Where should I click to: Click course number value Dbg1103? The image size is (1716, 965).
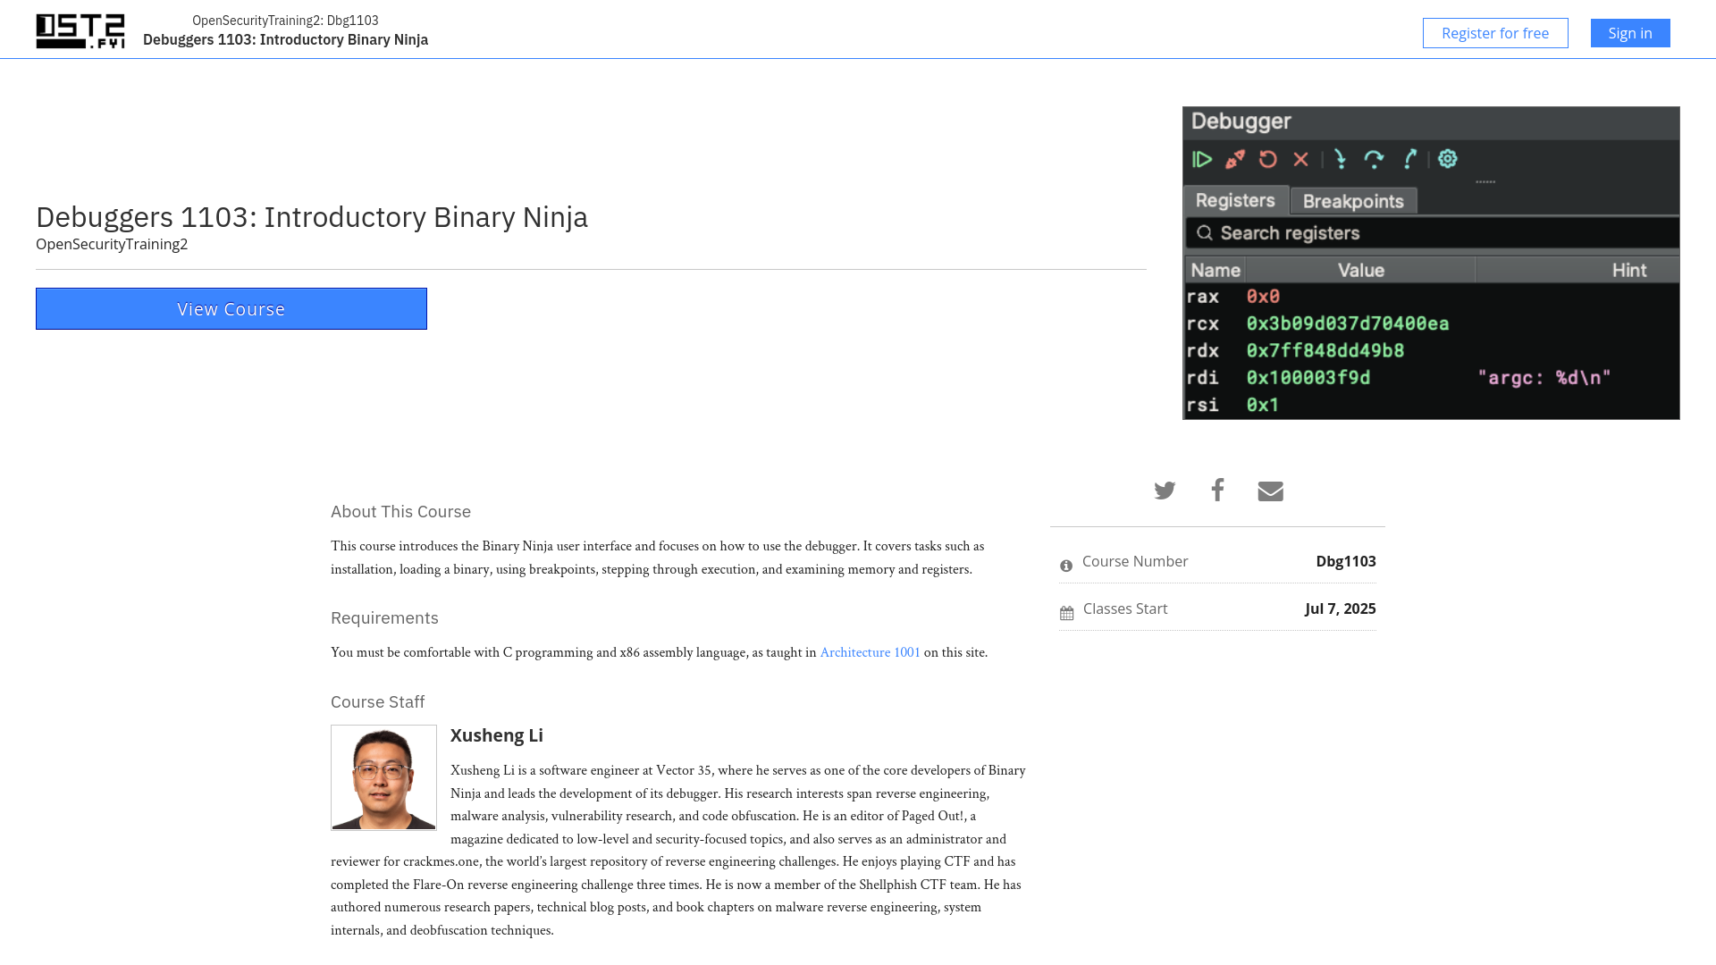point(1346,561)
